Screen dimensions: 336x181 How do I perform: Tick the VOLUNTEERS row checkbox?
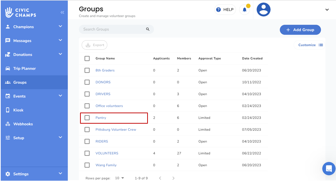pos(87,153)
